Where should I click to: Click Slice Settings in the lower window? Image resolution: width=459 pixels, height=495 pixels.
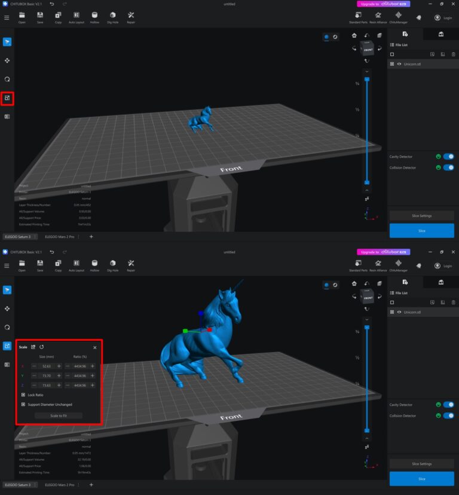coord(421,464)
